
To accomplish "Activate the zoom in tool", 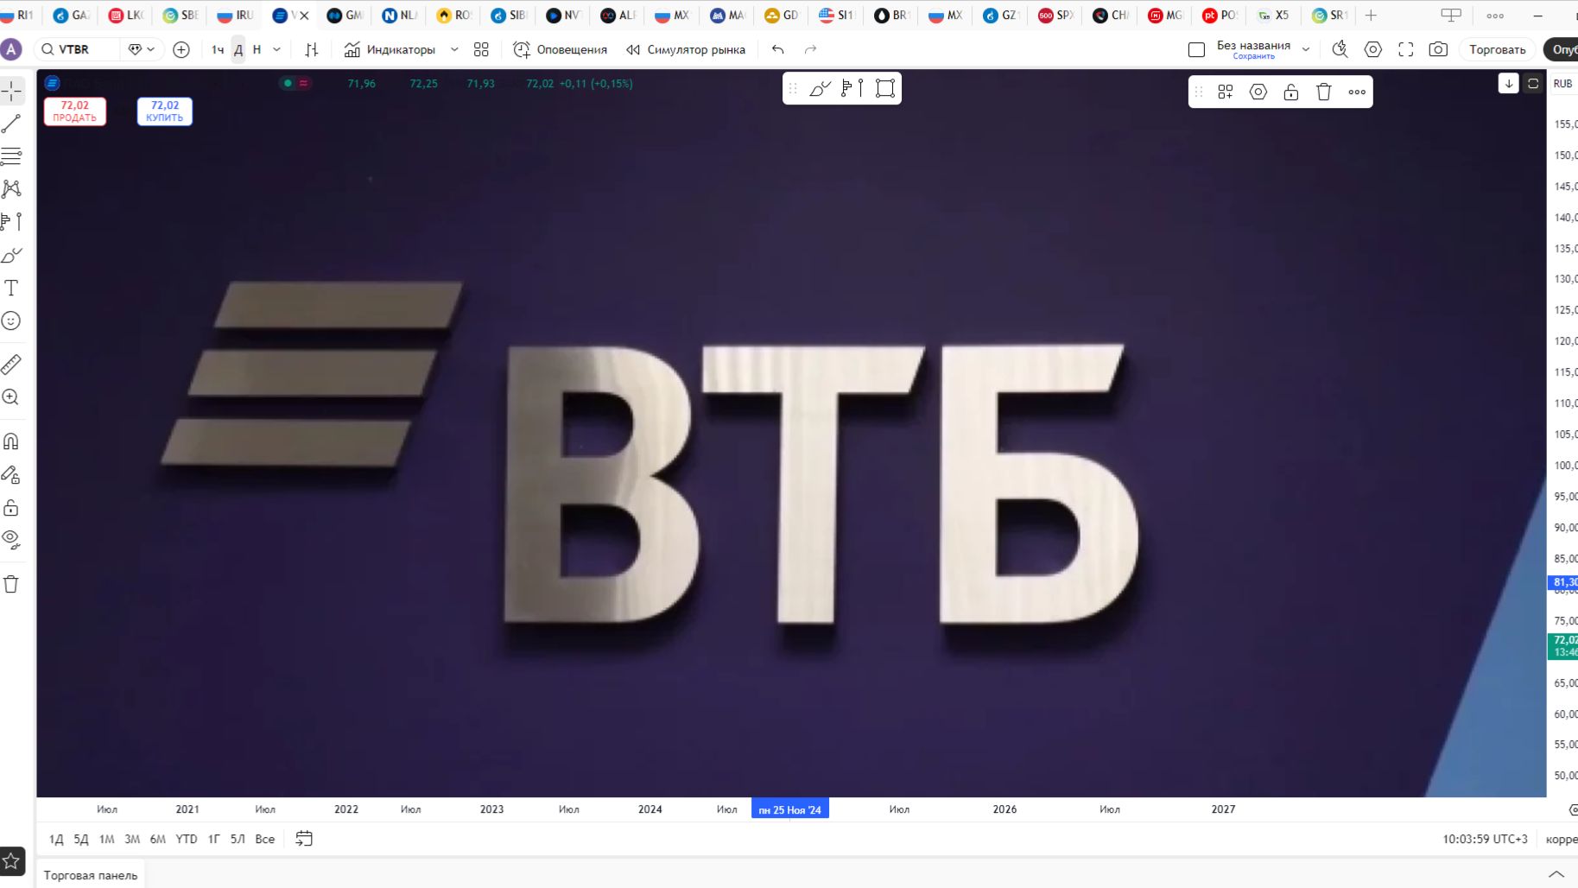I will click(11, 397).
